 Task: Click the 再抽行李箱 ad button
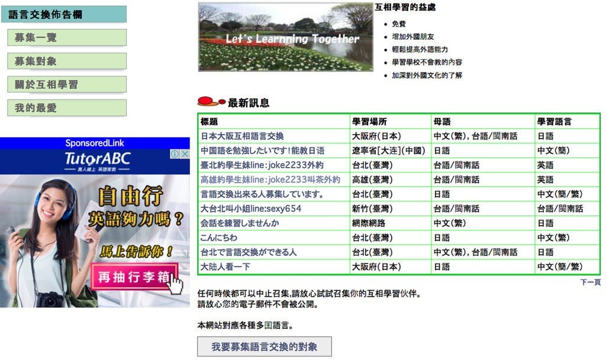point(134,277)
